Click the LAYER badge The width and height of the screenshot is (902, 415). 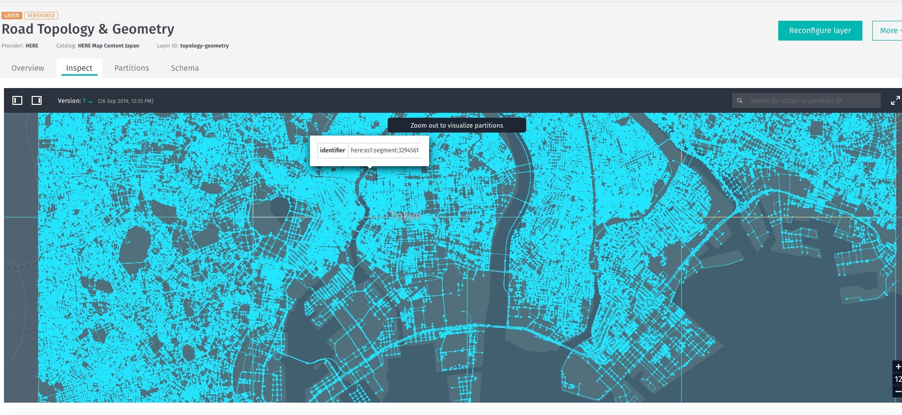pos(12,16)
